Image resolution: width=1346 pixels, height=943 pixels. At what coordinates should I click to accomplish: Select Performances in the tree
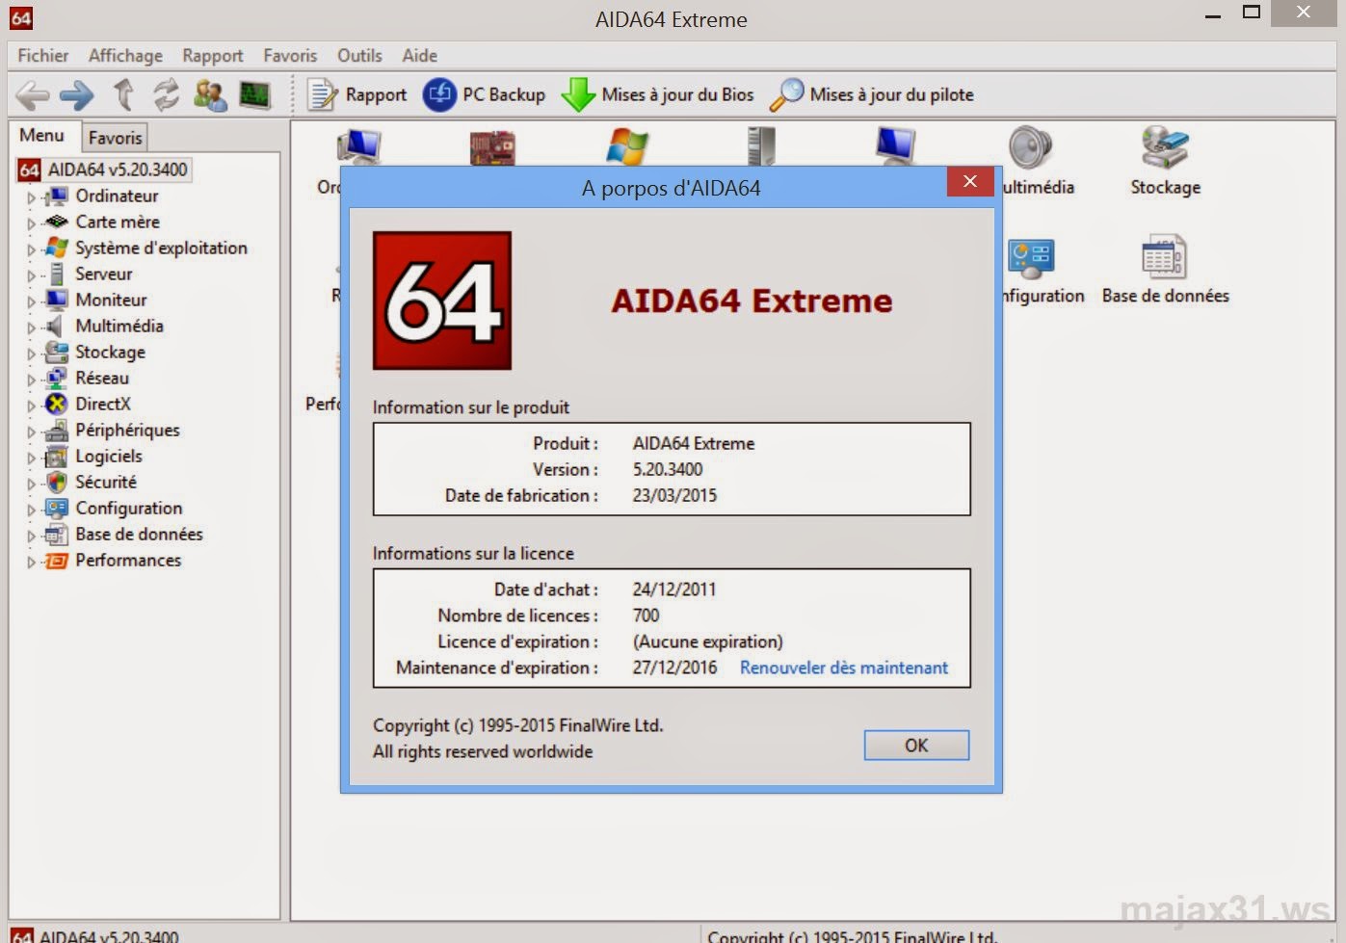click(x=128, y=560)
